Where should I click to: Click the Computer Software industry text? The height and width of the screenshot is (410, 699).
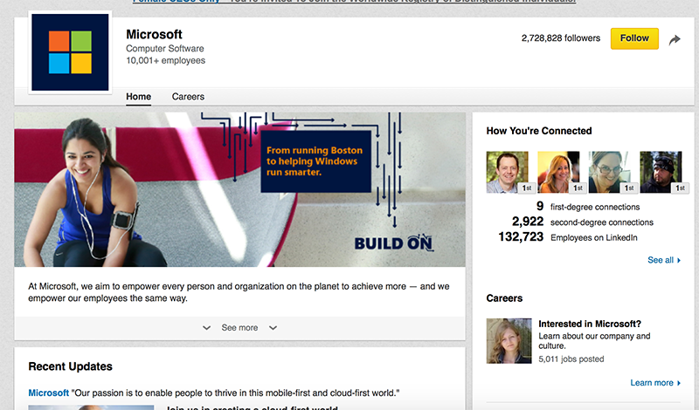(165, 49)
